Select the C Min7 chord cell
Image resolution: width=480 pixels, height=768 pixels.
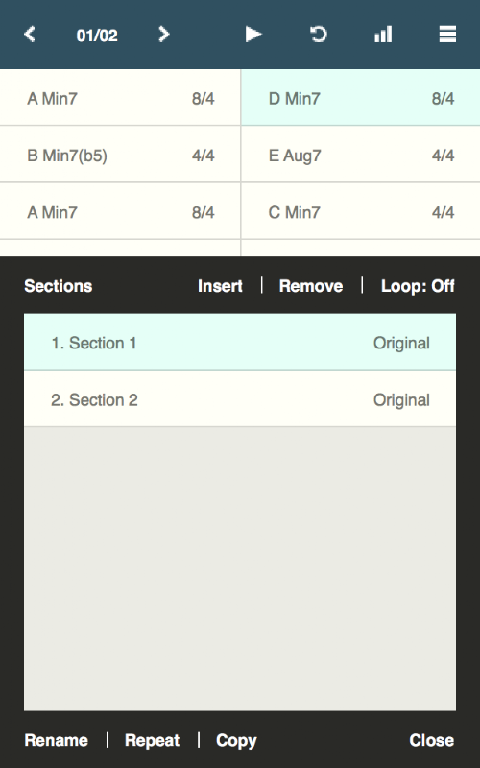click(361, 211)
